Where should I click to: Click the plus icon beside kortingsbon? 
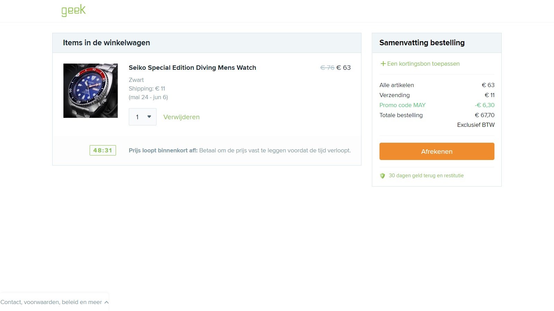point(383,64)
